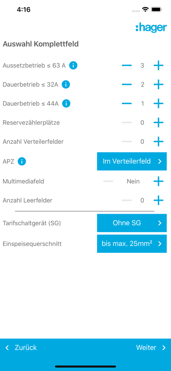The height and width of the screenshot is (371, 171).
Task: Add one to Dauerbetrieb ≤ 32A count
Action: (x=158, y=85)
